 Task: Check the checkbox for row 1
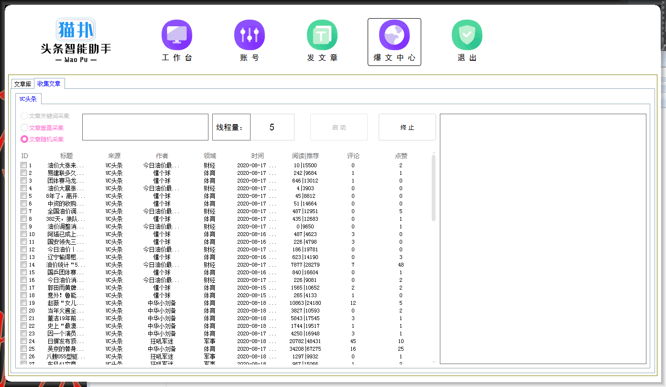[24, 165]
